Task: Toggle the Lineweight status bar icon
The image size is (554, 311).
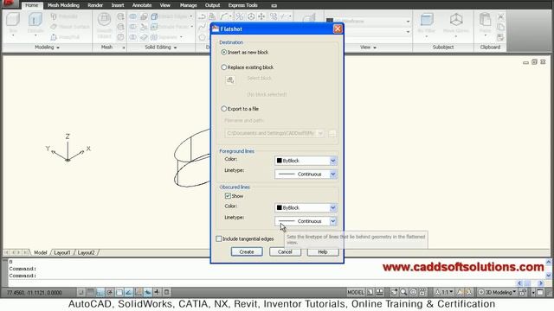Action: pyautogui.click(x=157, y=292)
